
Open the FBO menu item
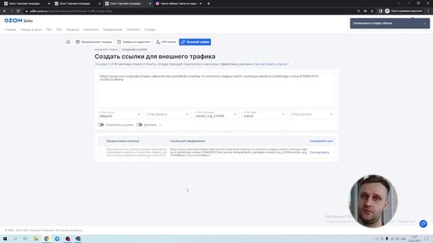coord(49,30)
